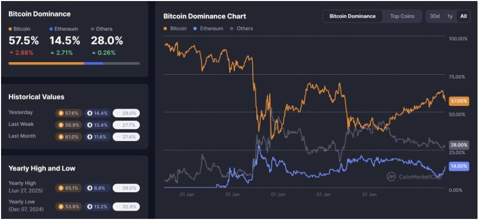The image size is (478, 220).
Task: Toggle Others series in chart legend
Action: click(241, 28)
